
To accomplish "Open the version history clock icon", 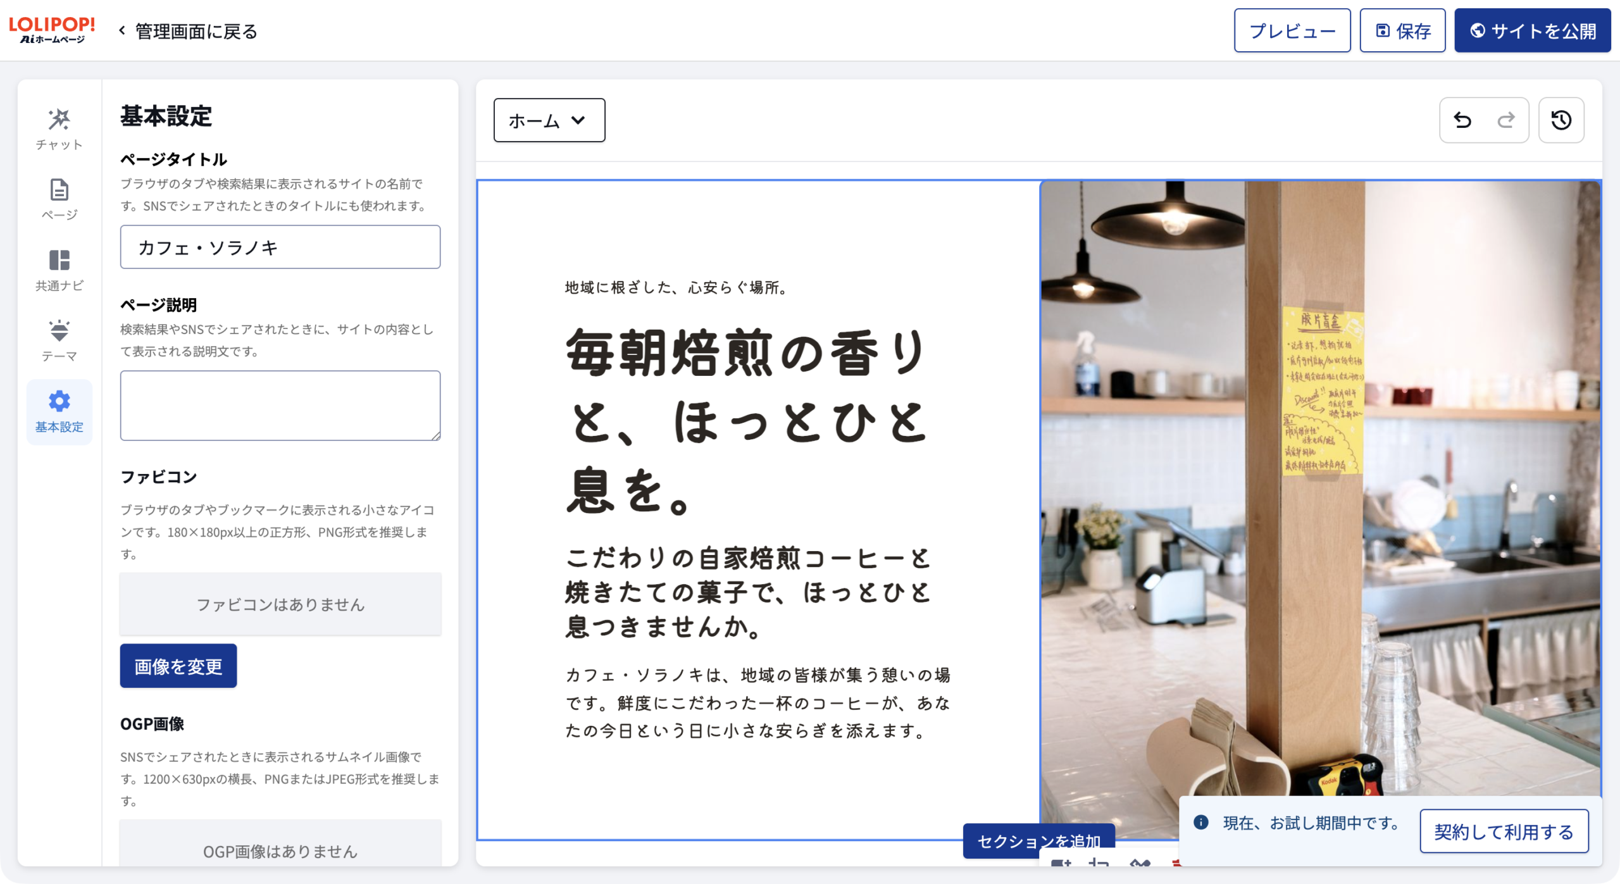I will [1561, 120].
